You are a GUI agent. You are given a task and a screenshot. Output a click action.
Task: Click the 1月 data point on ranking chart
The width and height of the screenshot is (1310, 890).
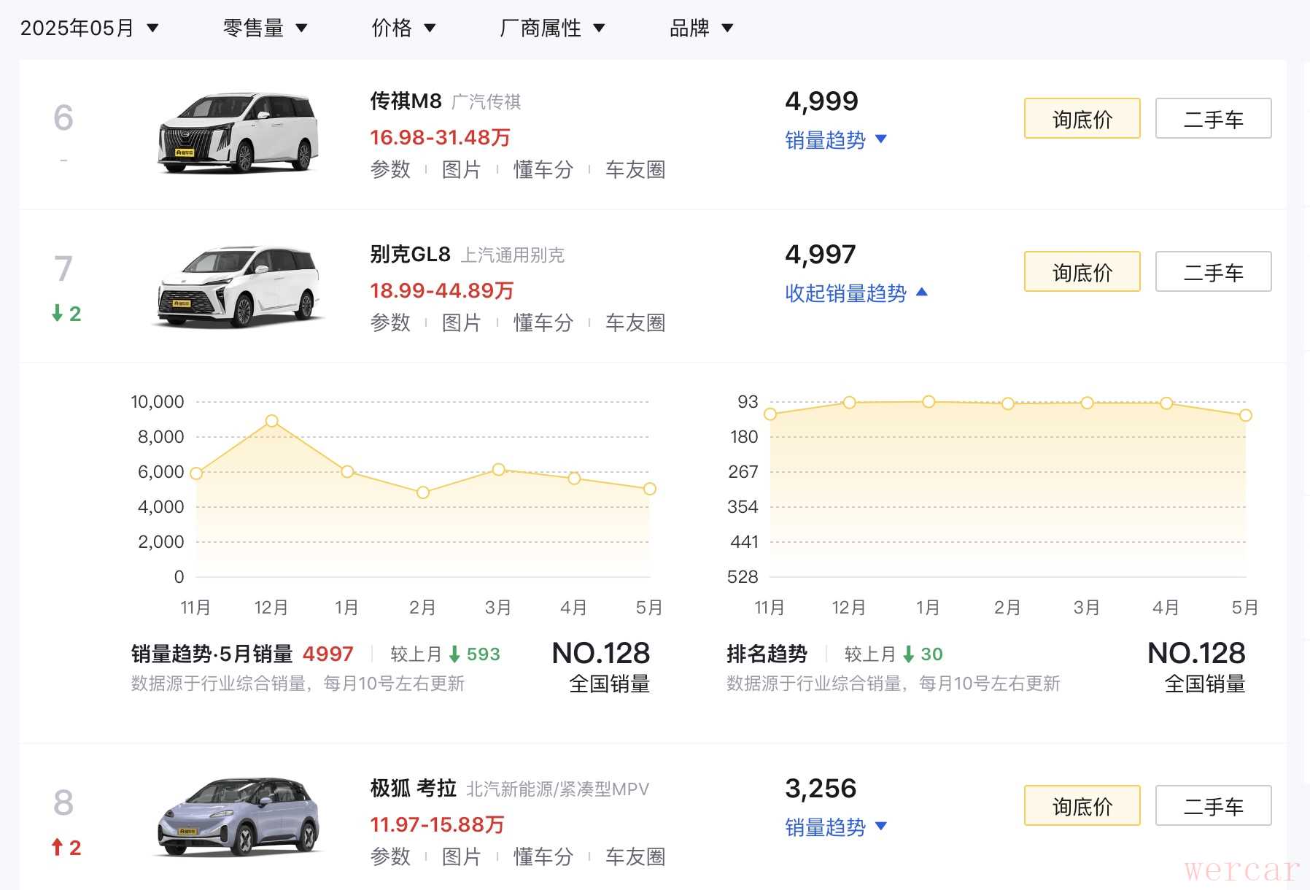point(929,402)
